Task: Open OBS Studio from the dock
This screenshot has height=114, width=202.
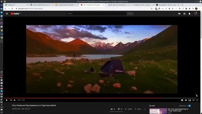Action: [x=2, y=41]
